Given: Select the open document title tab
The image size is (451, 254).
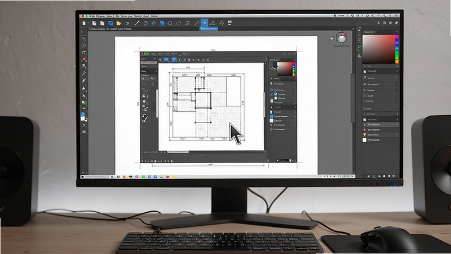Looking at the screenshot, I should [109, 29].
